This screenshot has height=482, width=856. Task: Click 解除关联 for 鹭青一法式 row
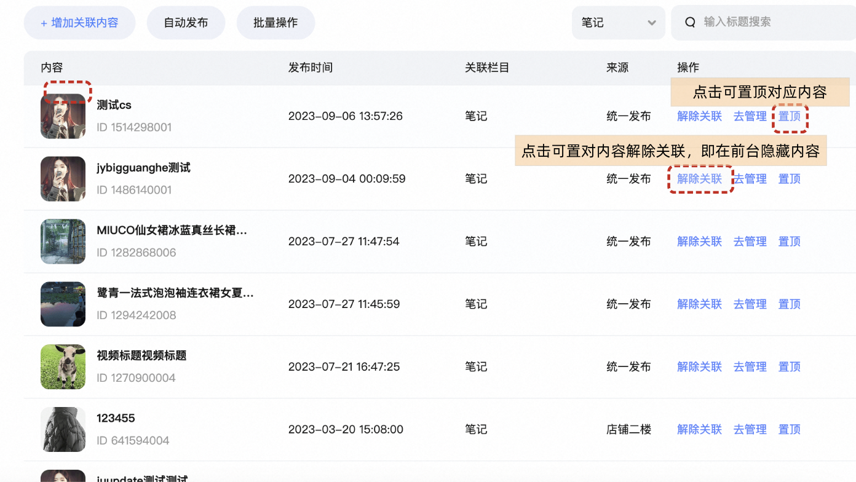pos(700,304)
